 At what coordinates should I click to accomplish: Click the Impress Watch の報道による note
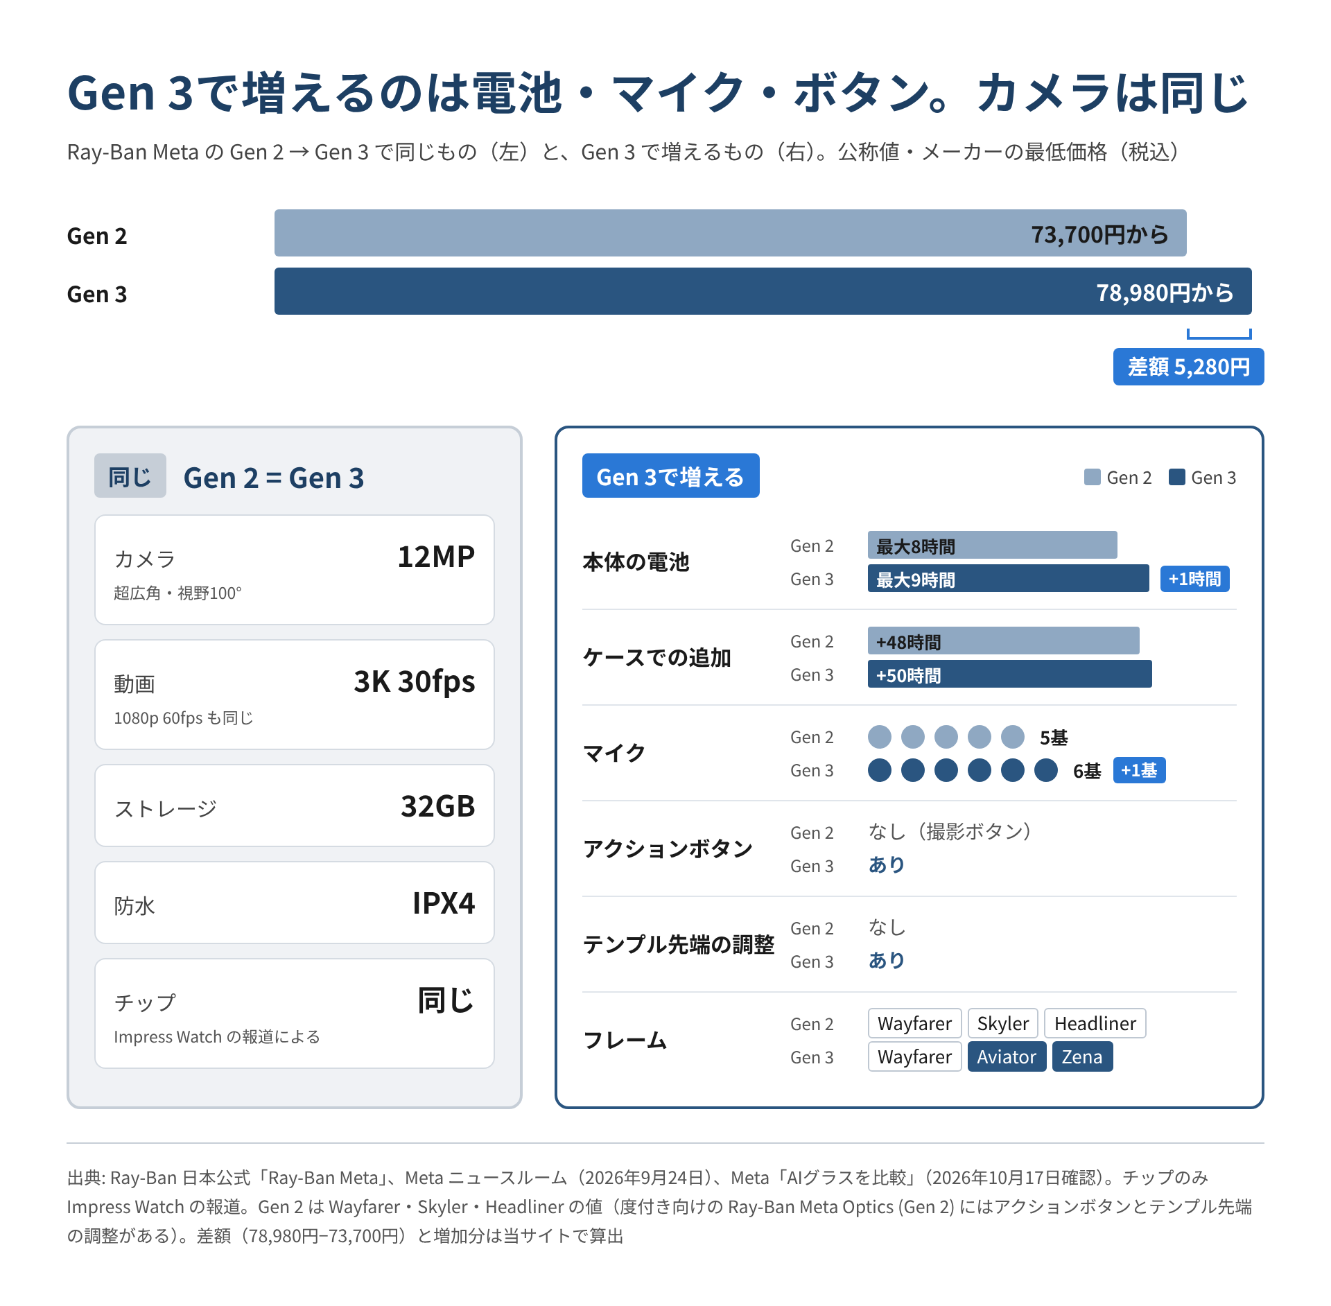click(x=217, y=1036)
